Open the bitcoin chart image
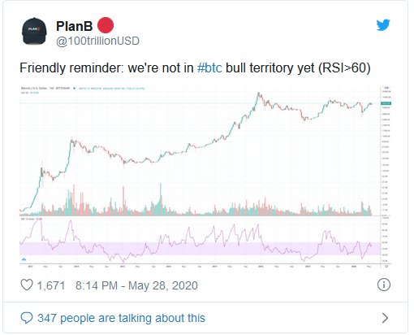Screen dimensions: 414x335 point(205,177)
